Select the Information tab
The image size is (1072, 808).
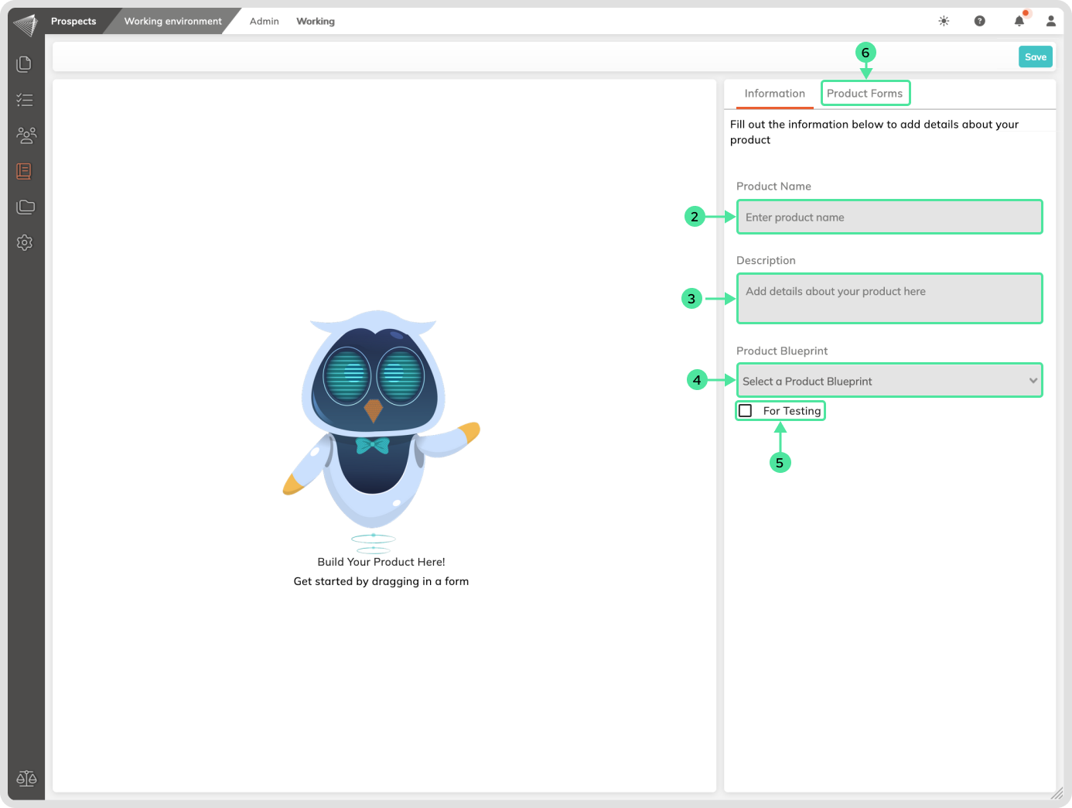[774, 94]
